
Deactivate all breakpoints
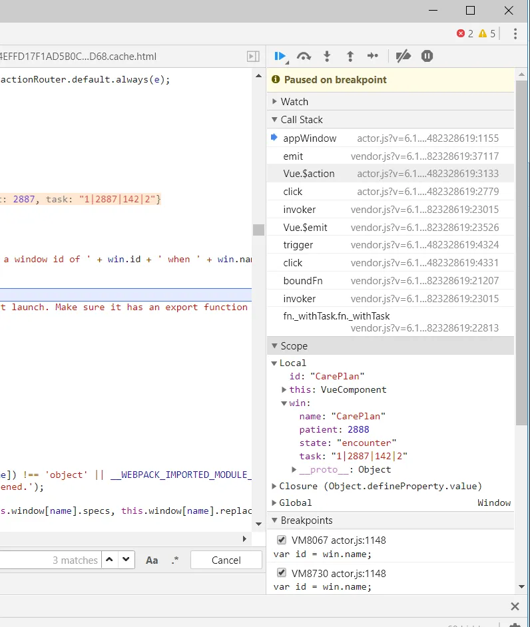[x=403, y=57]
